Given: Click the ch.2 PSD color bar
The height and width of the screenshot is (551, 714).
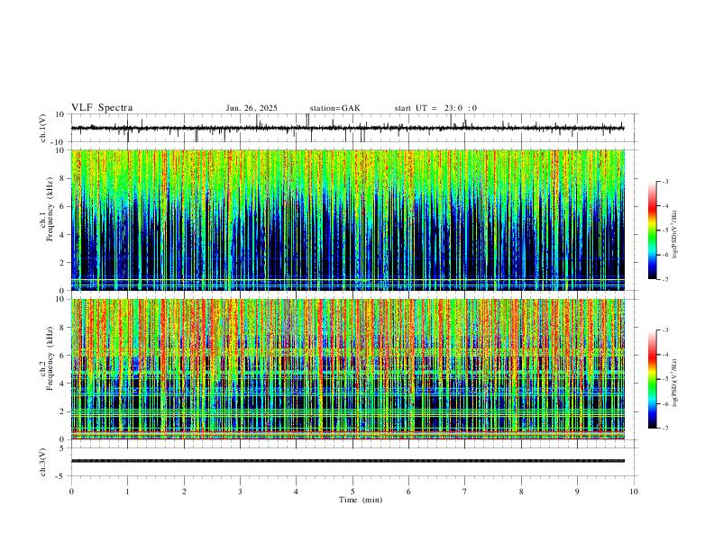Looking at the screenshot, I should click(x=652, y=379).
